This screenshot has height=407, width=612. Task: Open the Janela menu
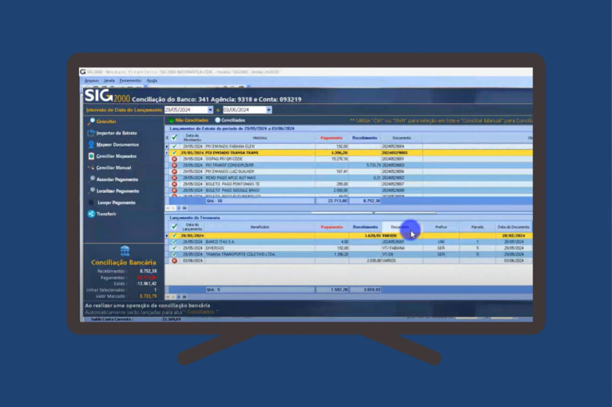[109, 81]
